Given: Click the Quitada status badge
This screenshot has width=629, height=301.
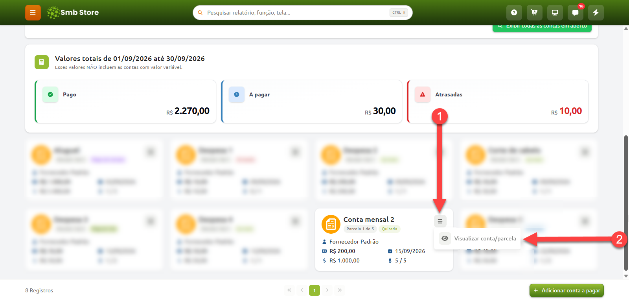Looking at the screenshot, I should coord(390,229).
